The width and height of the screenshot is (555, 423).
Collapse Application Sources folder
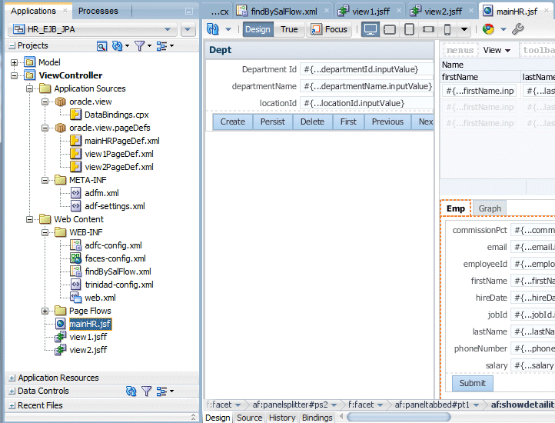[30, 89]
